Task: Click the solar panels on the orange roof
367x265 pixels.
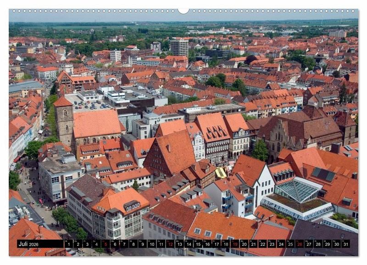Action: pos(324,174)
